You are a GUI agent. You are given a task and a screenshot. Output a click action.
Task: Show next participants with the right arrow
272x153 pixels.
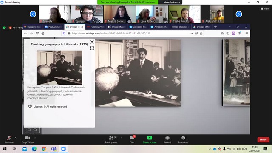tap(239, 14)
